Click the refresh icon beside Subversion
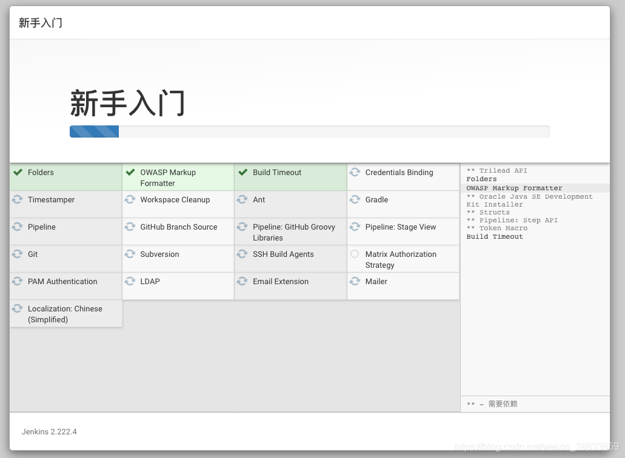 [x=130, y=254]
